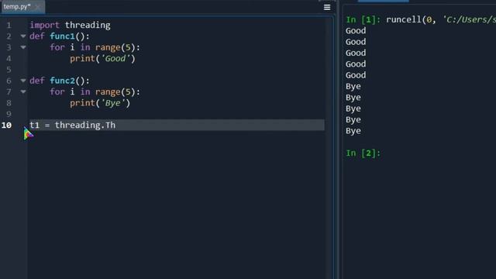The width and height of the screenshot is (496, 279).
Task: Click the print('Bye') statement
Action: point(100,103)
